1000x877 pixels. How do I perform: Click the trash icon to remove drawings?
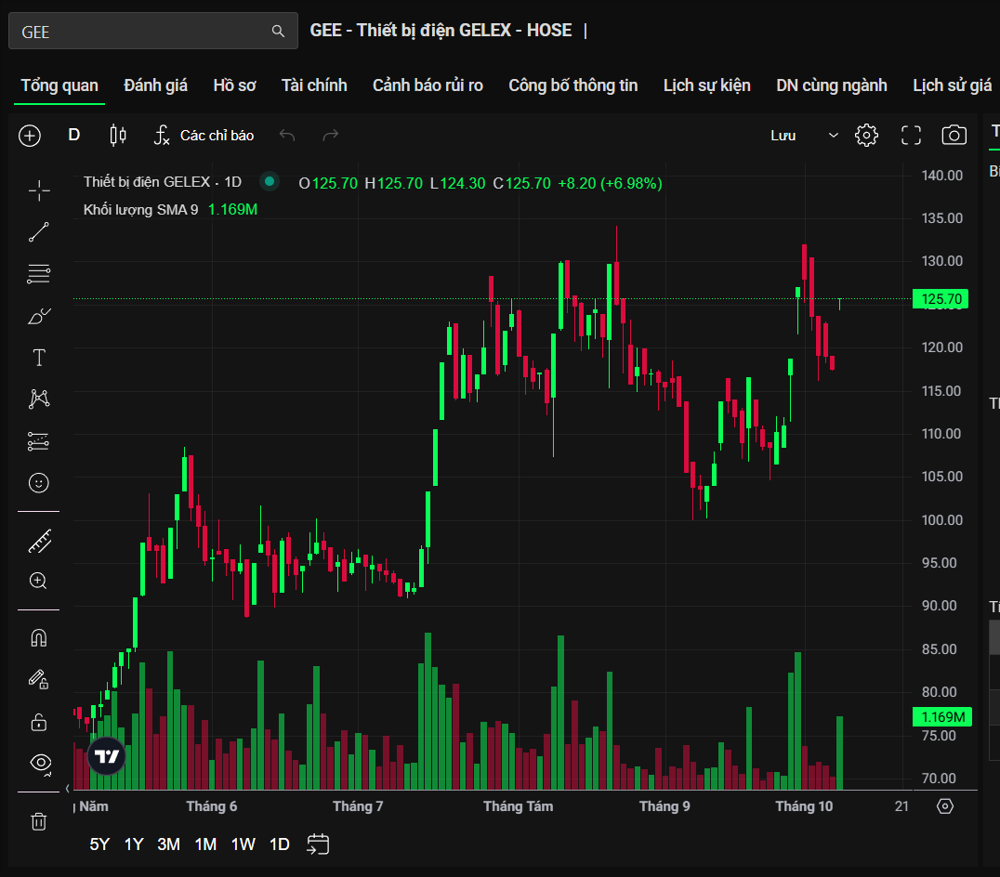[x=39, y=821]
